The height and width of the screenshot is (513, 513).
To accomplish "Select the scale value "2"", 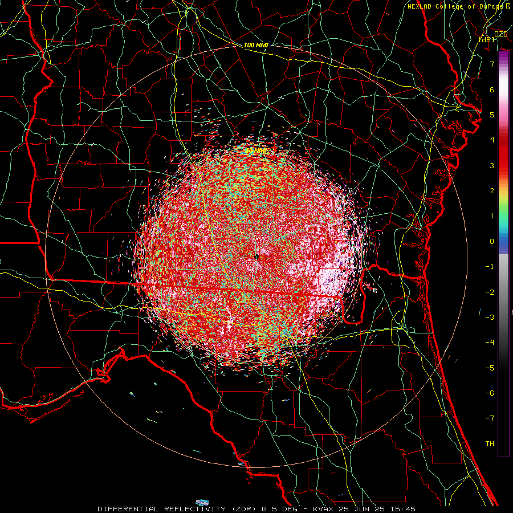I will click(492, 191).
